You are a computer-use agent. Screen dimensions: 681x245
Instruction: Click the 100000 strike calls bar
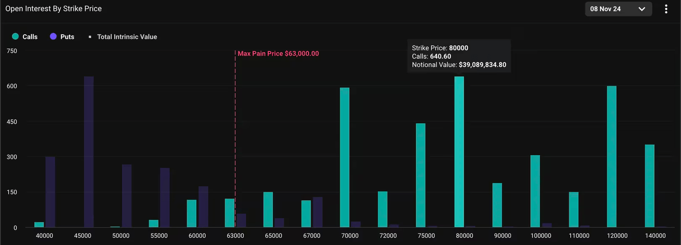535,191
